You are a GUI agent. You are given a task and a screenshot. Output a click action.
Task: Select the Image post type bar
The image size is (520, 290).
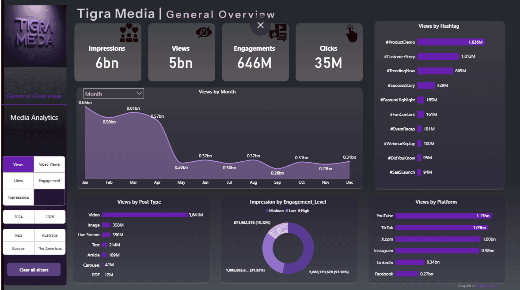[x=106, y=225]
